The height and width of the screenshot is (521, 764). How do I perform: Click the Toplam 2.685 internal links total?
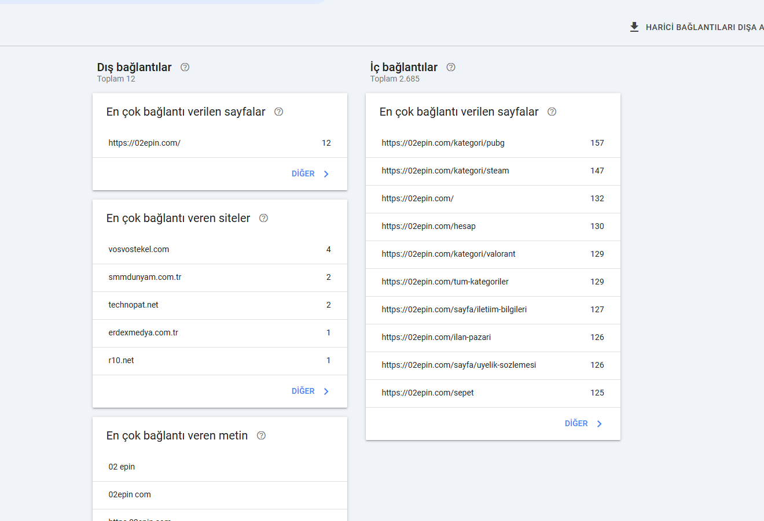395,79
